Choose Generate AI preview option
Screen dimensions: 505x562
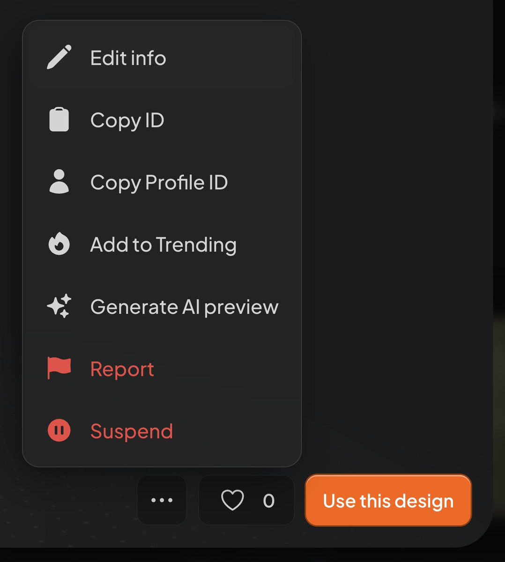pos(184,306)
